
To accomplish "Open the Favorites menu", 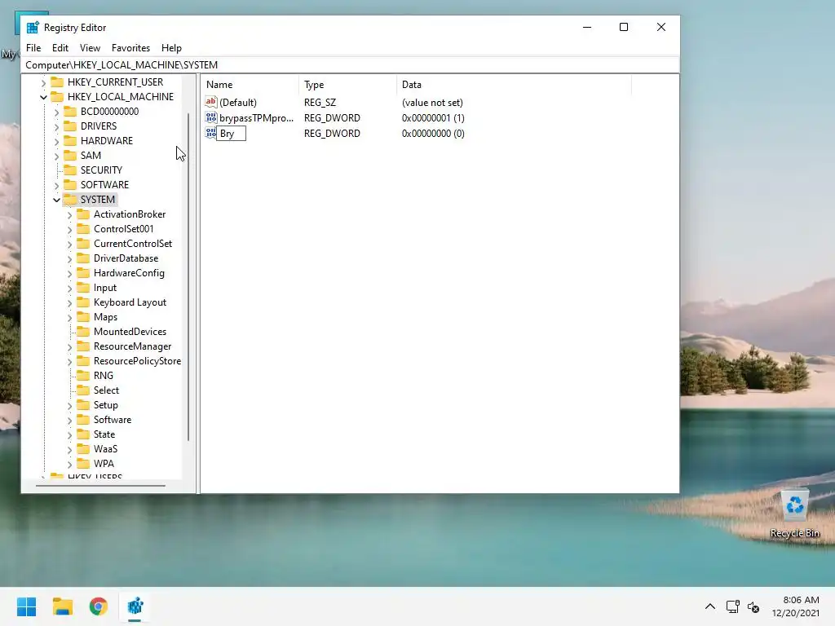I will pos(130,48).
